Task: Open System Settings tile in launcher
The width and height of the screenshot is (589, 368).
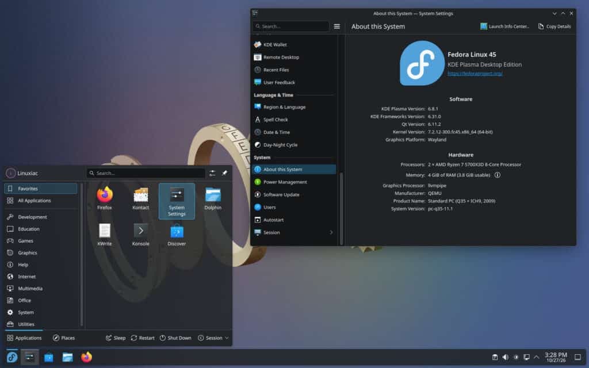Action: 177,201
